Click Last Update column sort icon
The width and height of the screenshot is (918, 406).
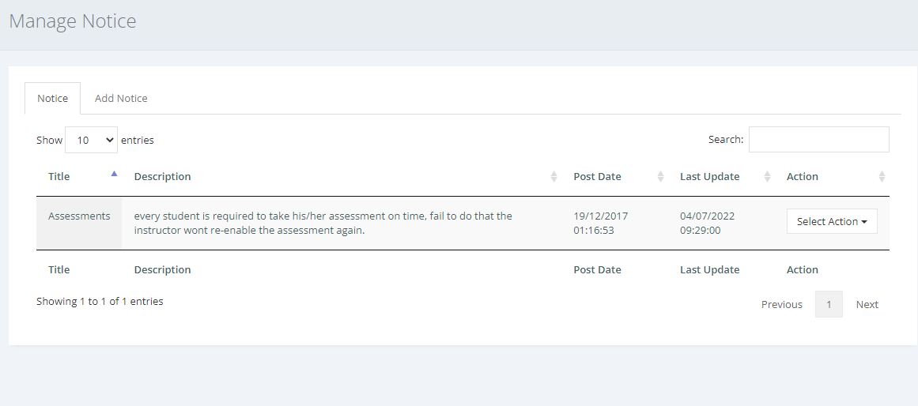pyautogui.click(x=767, y=177)
